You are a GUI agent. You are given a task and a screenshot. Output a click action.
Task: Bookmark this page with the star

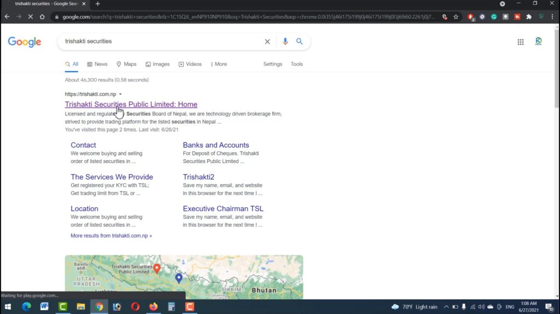[456, 17]
